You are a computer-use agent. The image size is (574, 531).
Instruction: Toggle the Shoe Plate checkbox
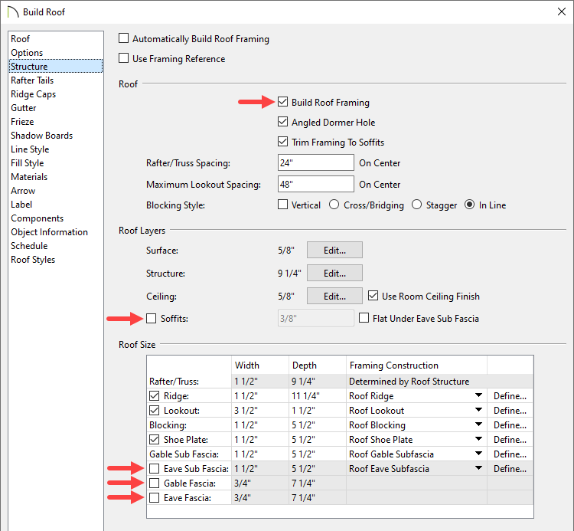click(155, 439)
